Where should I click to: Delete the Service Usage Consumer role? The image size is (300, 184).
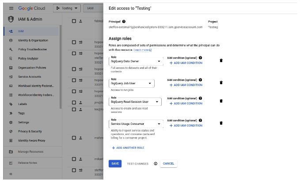[x=221, y=123]
